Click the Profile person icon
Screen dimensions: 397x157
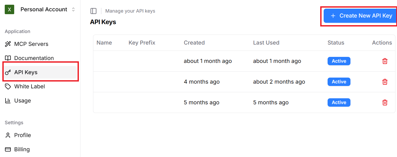click(8, 135)
